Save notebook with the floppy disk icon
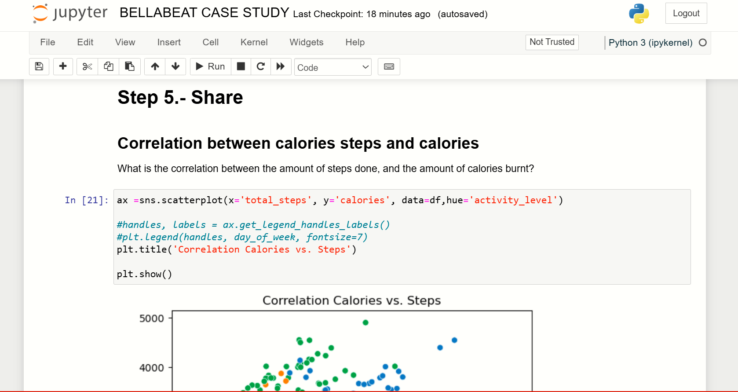738x392 pixels. coord(39,67)
